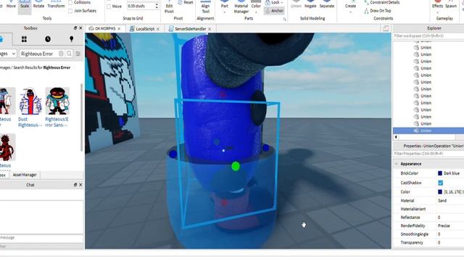Open Toolbox creations lightbulb tab
The image size is (464, 261).
click(x=71, y=39)
